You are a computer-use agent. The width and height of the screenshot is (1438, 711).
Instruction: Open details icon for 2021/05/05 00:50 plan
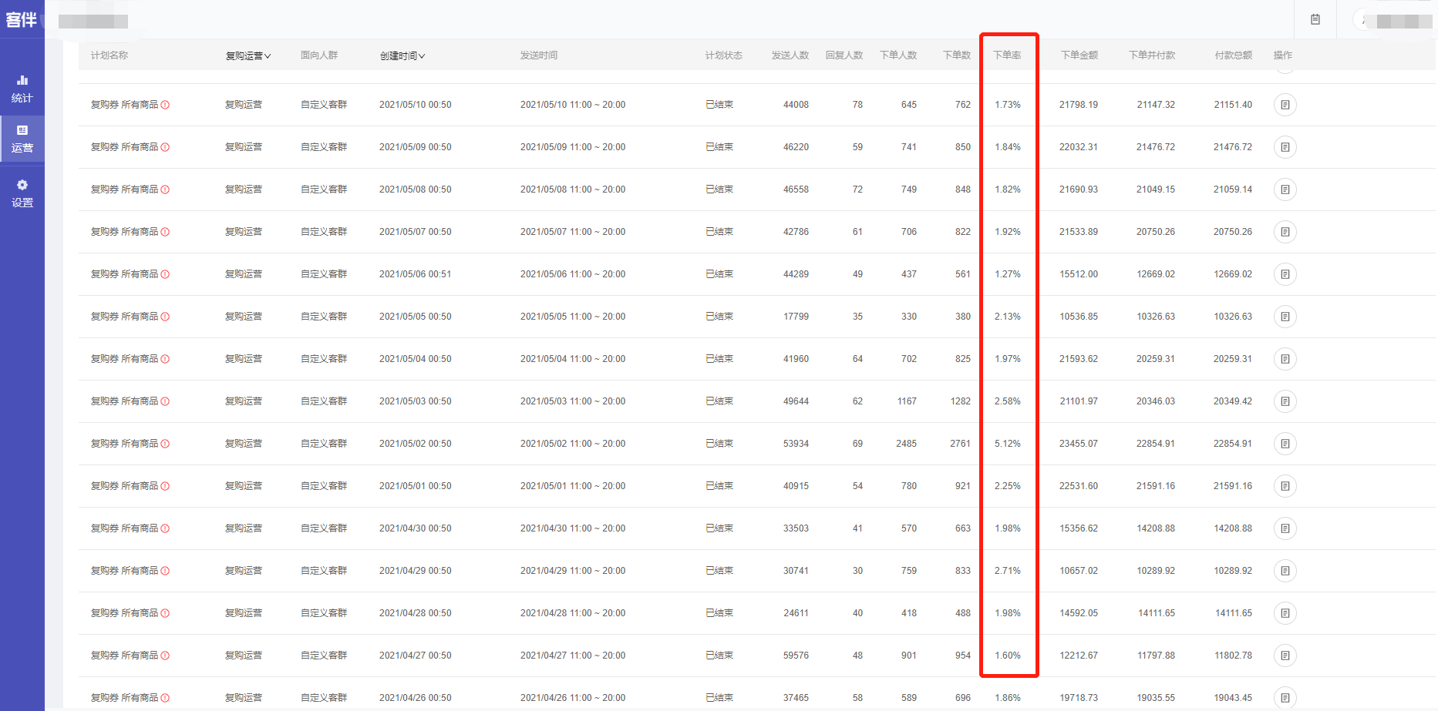coord(1285,317)
